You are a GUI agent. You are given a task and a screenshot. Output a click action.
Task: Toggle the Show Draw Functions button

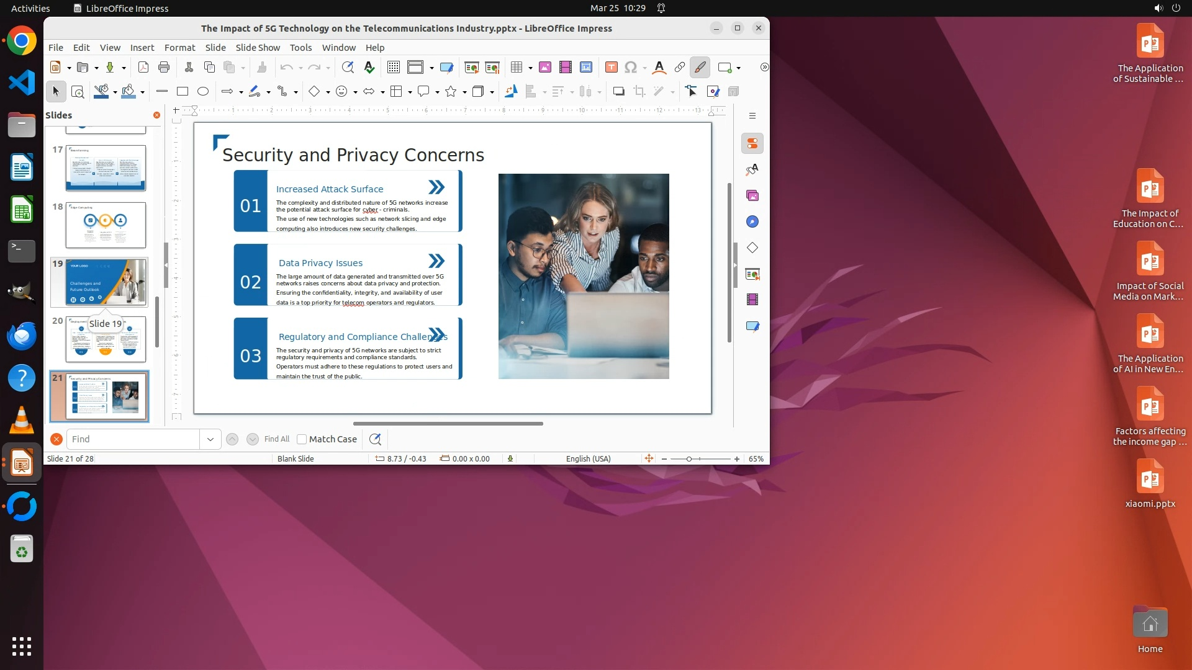700,67
